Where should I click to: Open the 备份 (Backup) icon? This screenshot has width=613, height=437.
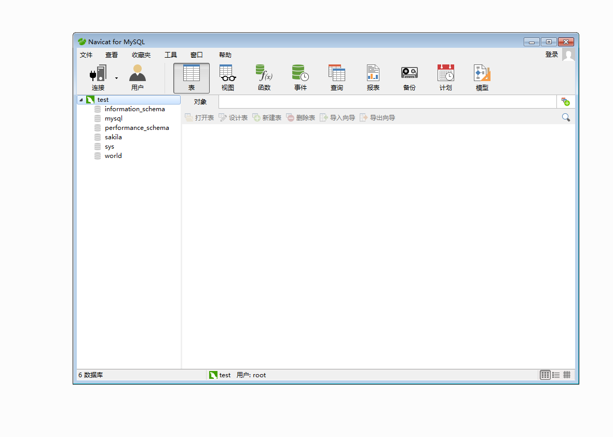pos(410,78)
